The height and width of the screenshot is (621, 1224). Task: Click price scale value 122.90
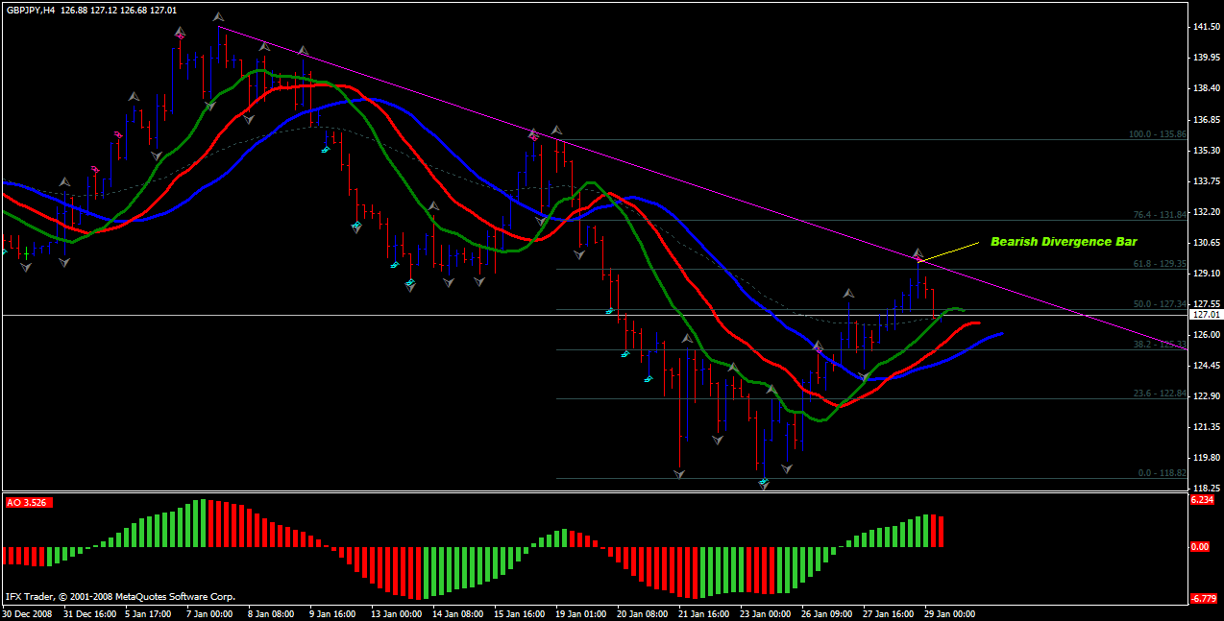[x=1206, y=396]
